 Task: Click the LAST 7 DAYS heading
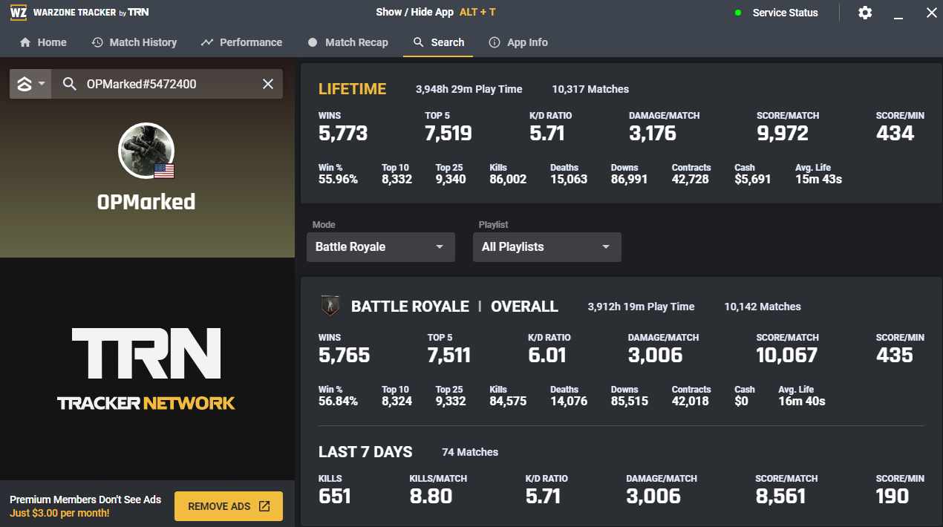[x=365, y=452]
